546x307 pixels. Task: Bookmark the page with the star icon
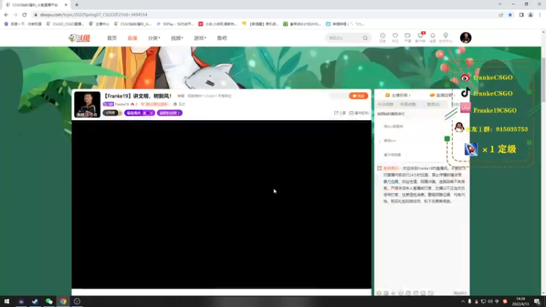(510, 14)
